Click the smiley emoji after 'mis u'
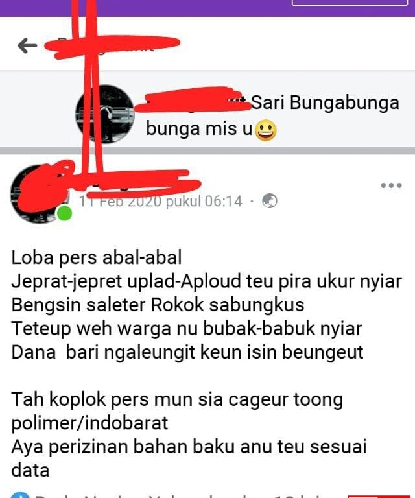Screen dimensions: 415x498 [x=266, y=130]
